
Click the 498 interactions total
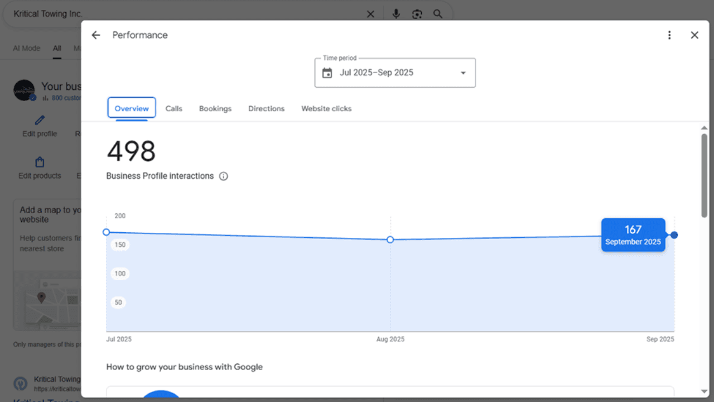click(131, 151)
